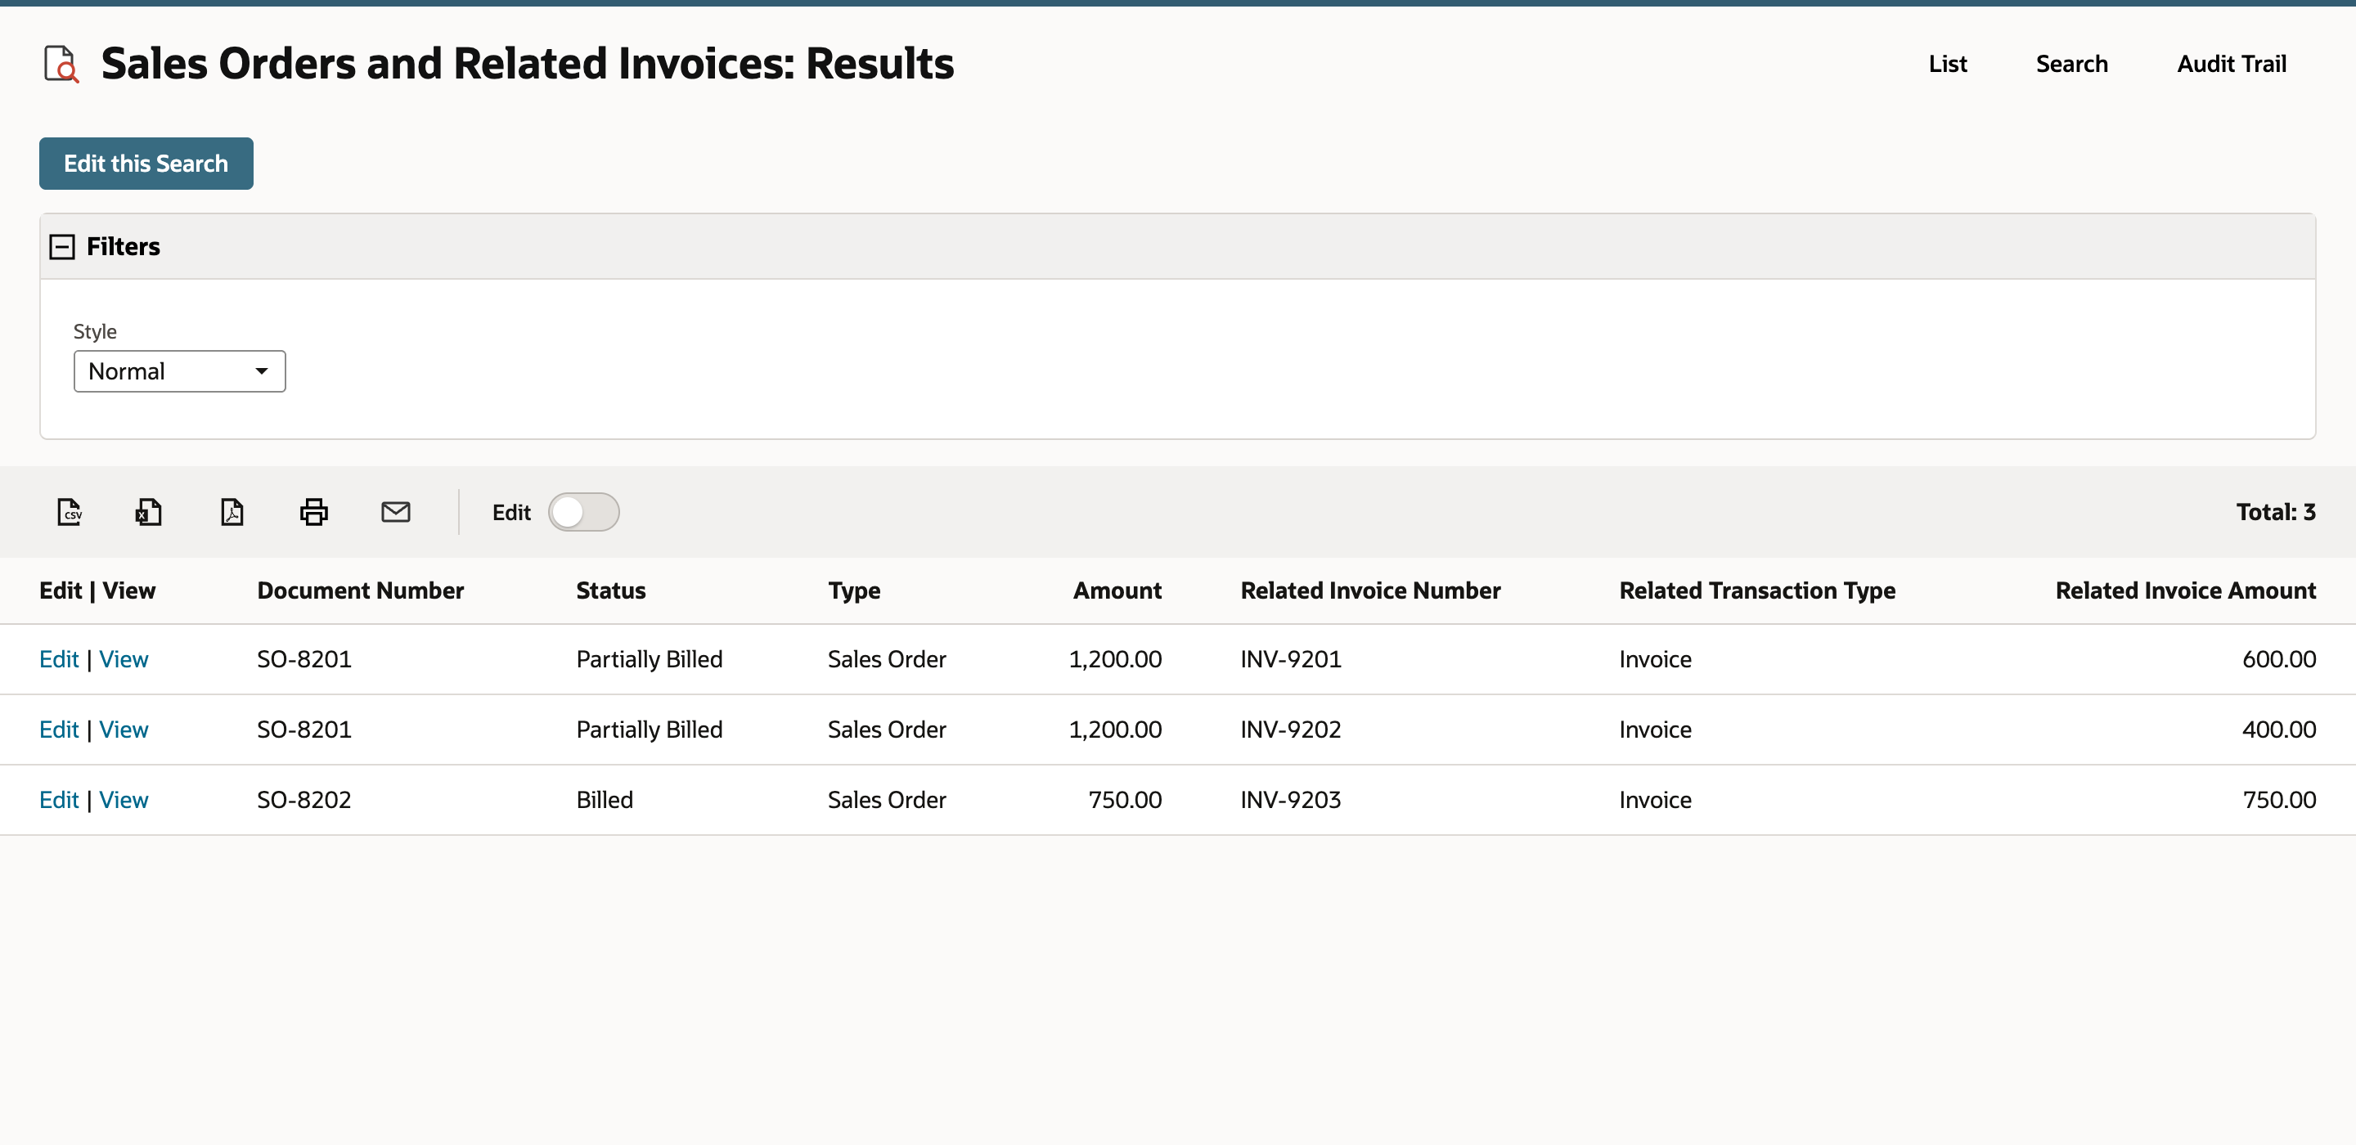Click the 400.00 related invoice amount
Image resolution: width=2356 pixels, height=1145 pixels.
(2279, 730)
